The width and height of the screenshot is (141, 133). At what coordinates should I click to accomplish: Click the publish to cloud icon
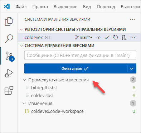pos(98,37)
